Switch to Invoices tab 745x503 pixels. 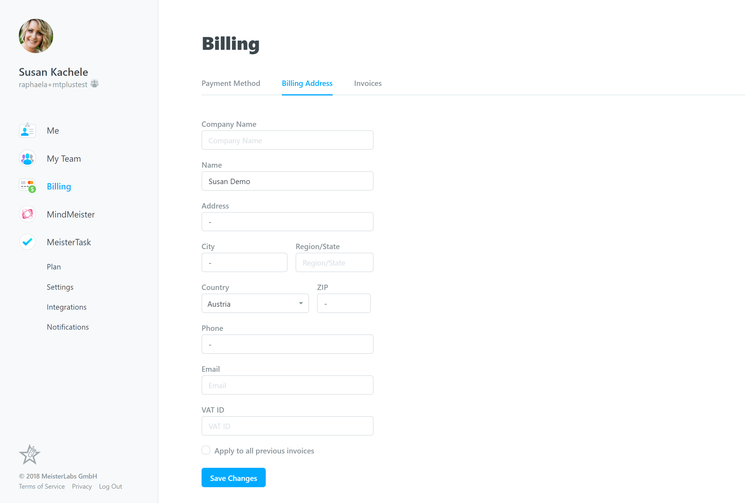[368, 83]
